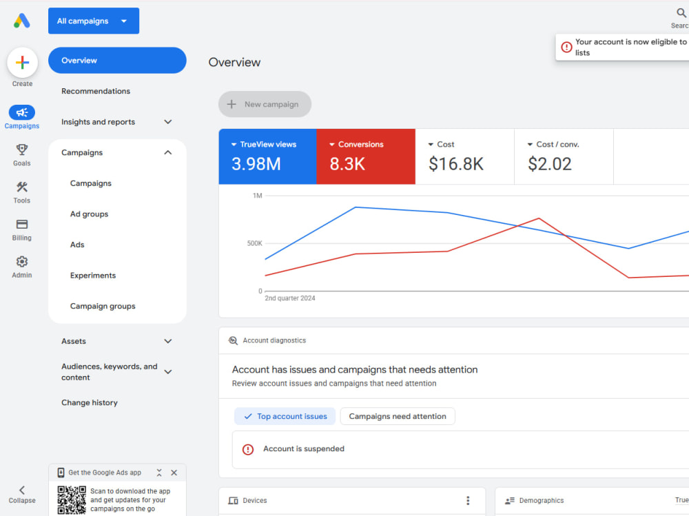Open the Cost / conv. metric dropdown

[x=530, y=144]
